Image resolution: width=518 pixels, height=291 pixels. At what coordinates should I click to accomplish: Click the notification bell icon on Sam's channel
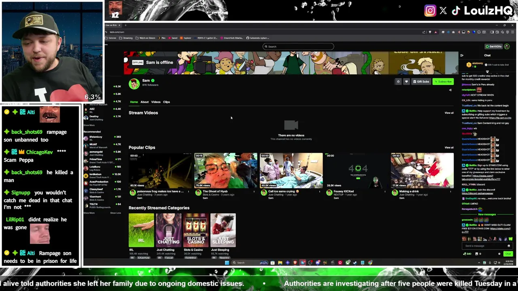[398, 82]
